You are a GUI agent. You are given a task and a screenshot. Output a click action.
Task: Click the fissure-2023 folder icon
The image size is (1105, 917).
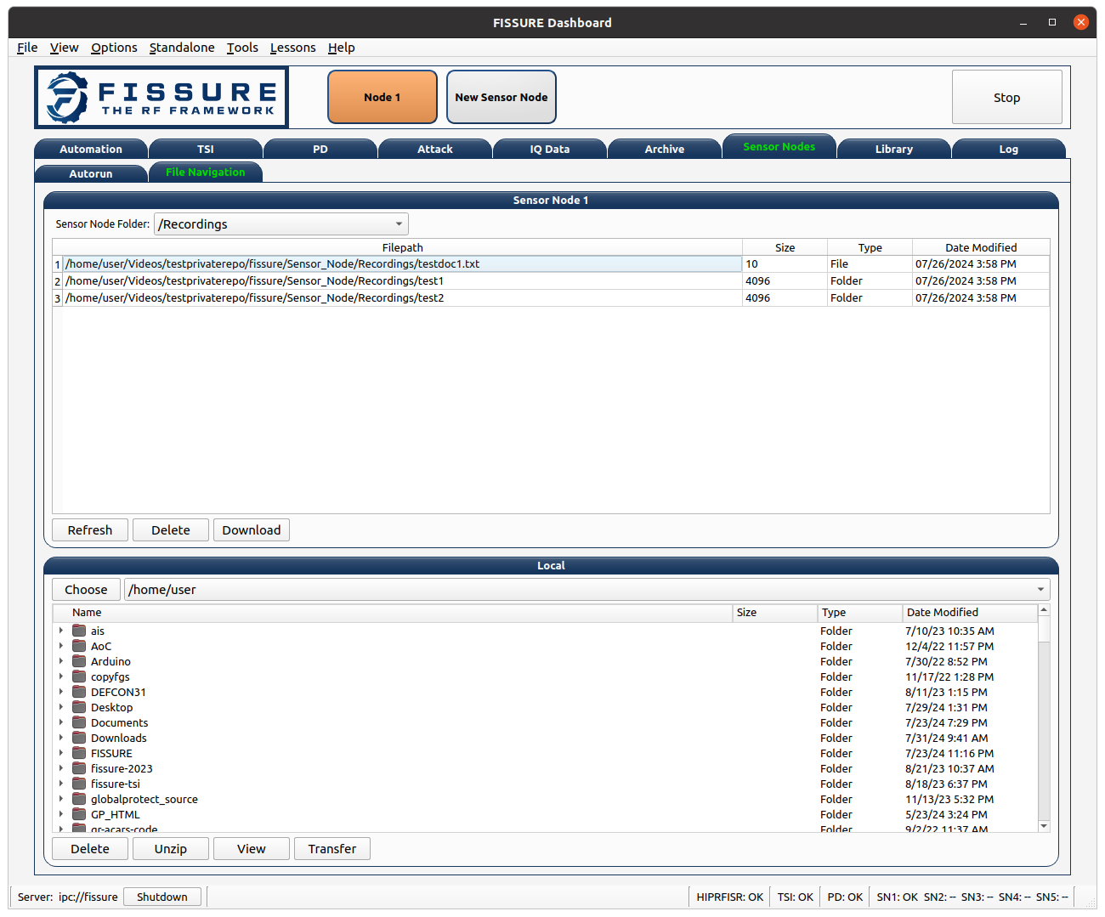click(79, 768)
